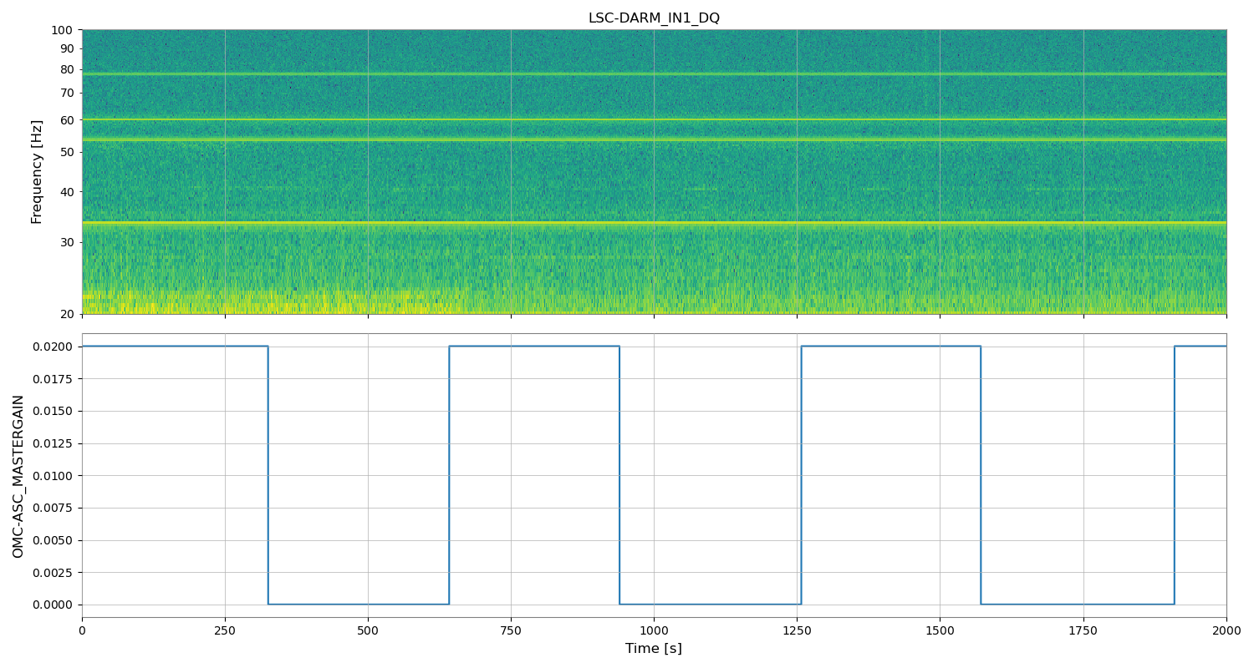Click the bright spectral line near 78 Hz
This screenshot has height=668, width=1254.
[x=653, y=73]
